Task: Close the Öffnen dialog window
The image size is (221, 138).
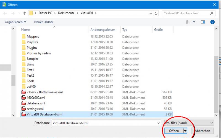Action: 215,5
